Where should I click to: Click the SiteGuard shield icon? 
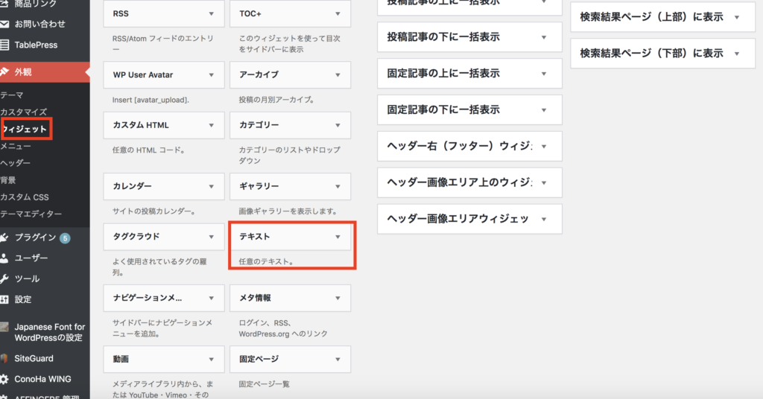(4, 358)
